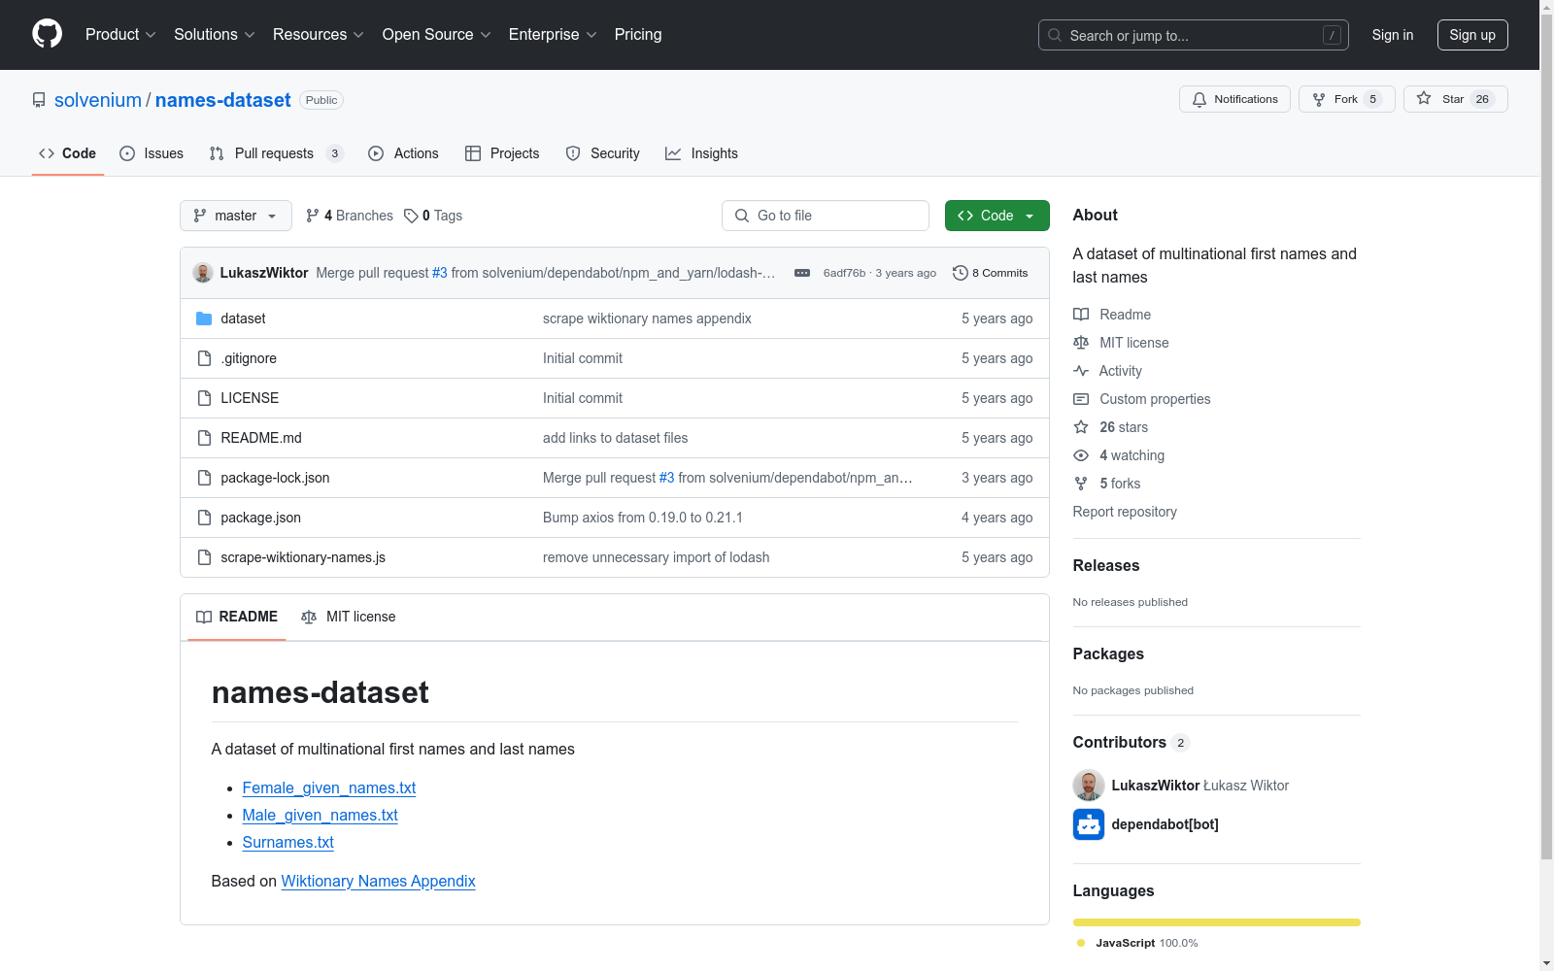Click the package-lock.json file icon
1554x971 pixels.
(x=204, y=478)
